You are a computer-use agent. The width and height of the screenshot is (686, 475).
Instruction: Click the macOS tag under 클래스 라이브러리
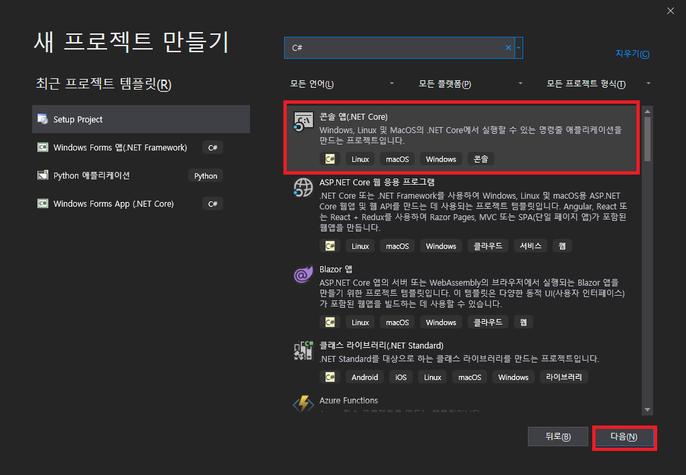tap(470, 377)
